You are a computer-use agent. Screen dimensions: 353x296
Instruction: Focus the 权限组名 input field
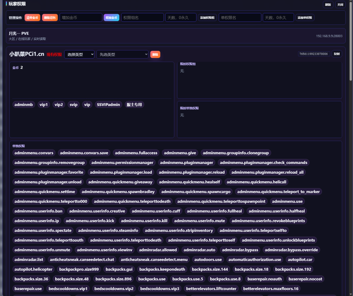(x=142, y=18)
